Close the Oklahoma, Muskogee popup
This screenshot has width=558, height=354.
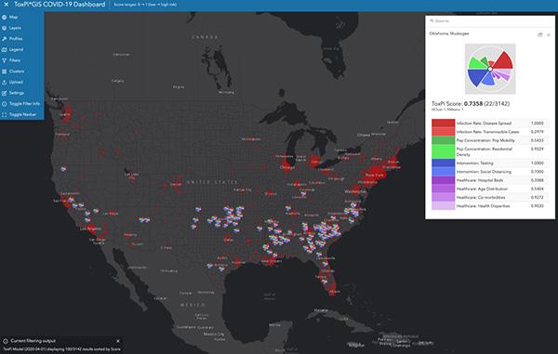pos(549,34)
